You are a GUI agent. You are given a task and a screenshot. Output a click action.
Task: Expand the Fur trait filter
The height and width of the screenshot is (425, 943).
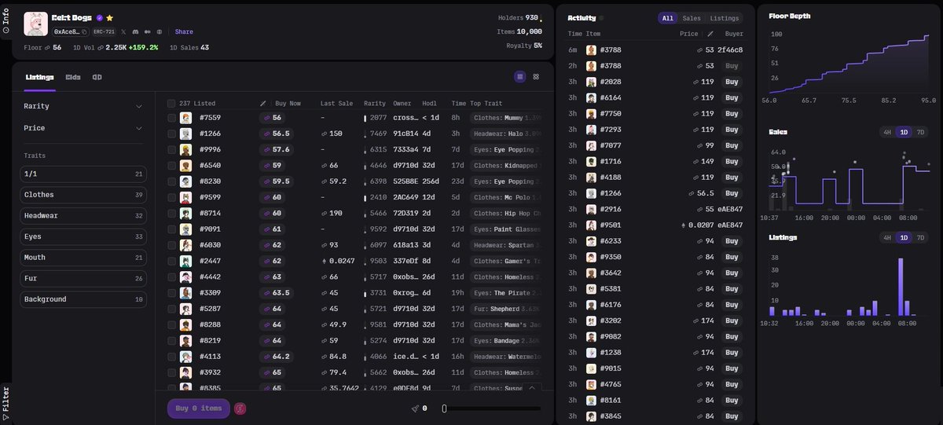point(83,278)
